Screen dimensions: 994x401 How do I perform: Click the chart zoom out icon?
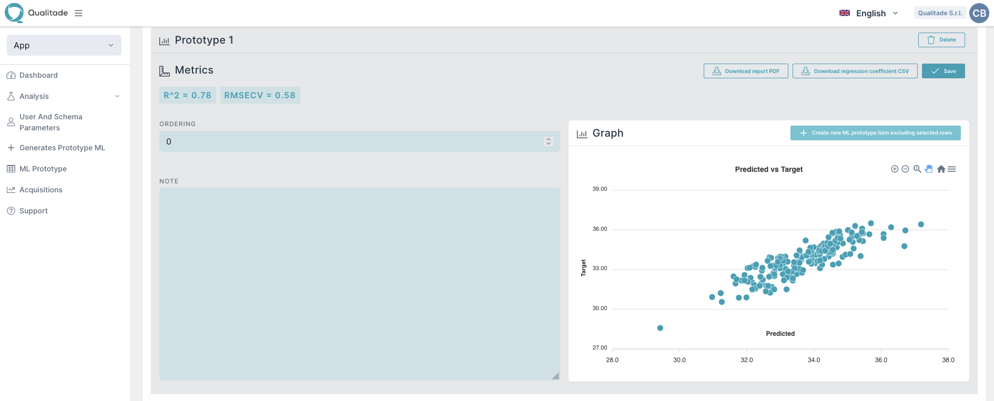point(905,169)
